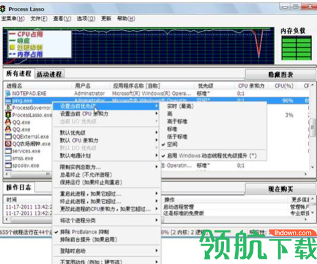Click the 内存负载 memory load meter
Screen dimensions: 317x264
[296, 48]
